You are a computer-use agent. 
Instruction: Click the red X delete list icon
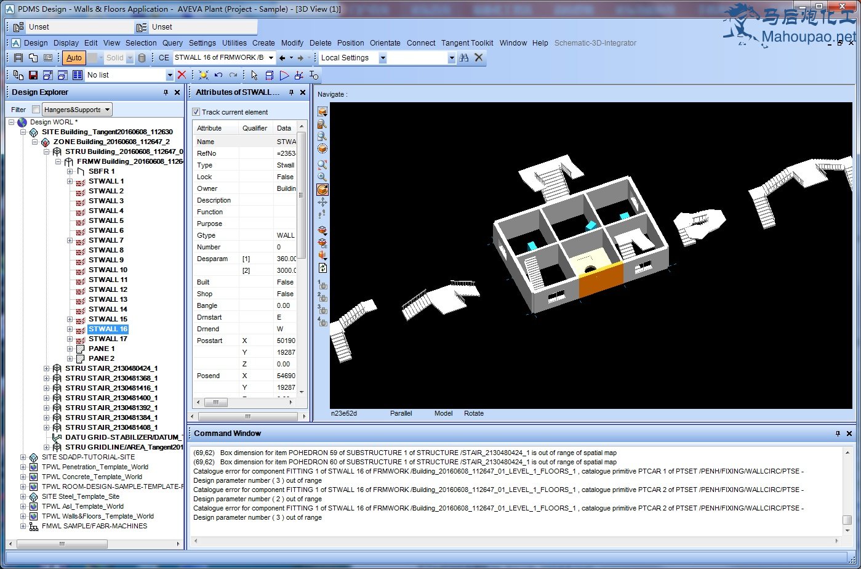point(182,75)
